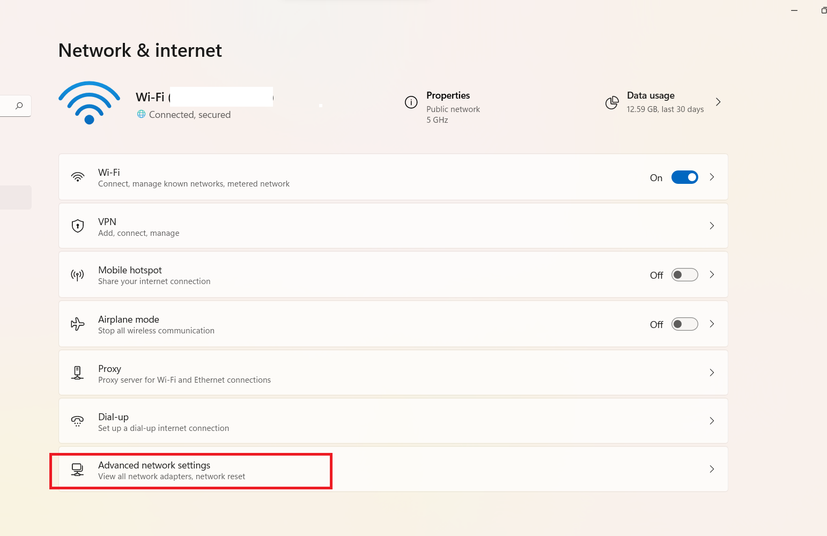827x536 pixels.
Task: Select the Airplane mode row title
Action: [x=129, y=319]
